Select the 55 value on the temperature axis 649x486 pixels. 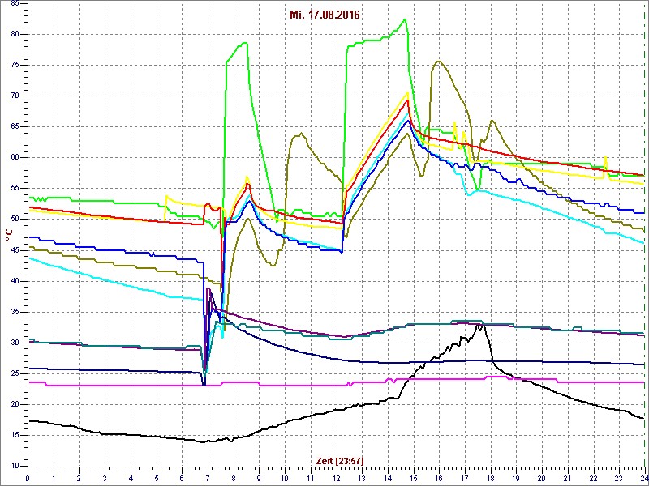(x=14, y=189)
